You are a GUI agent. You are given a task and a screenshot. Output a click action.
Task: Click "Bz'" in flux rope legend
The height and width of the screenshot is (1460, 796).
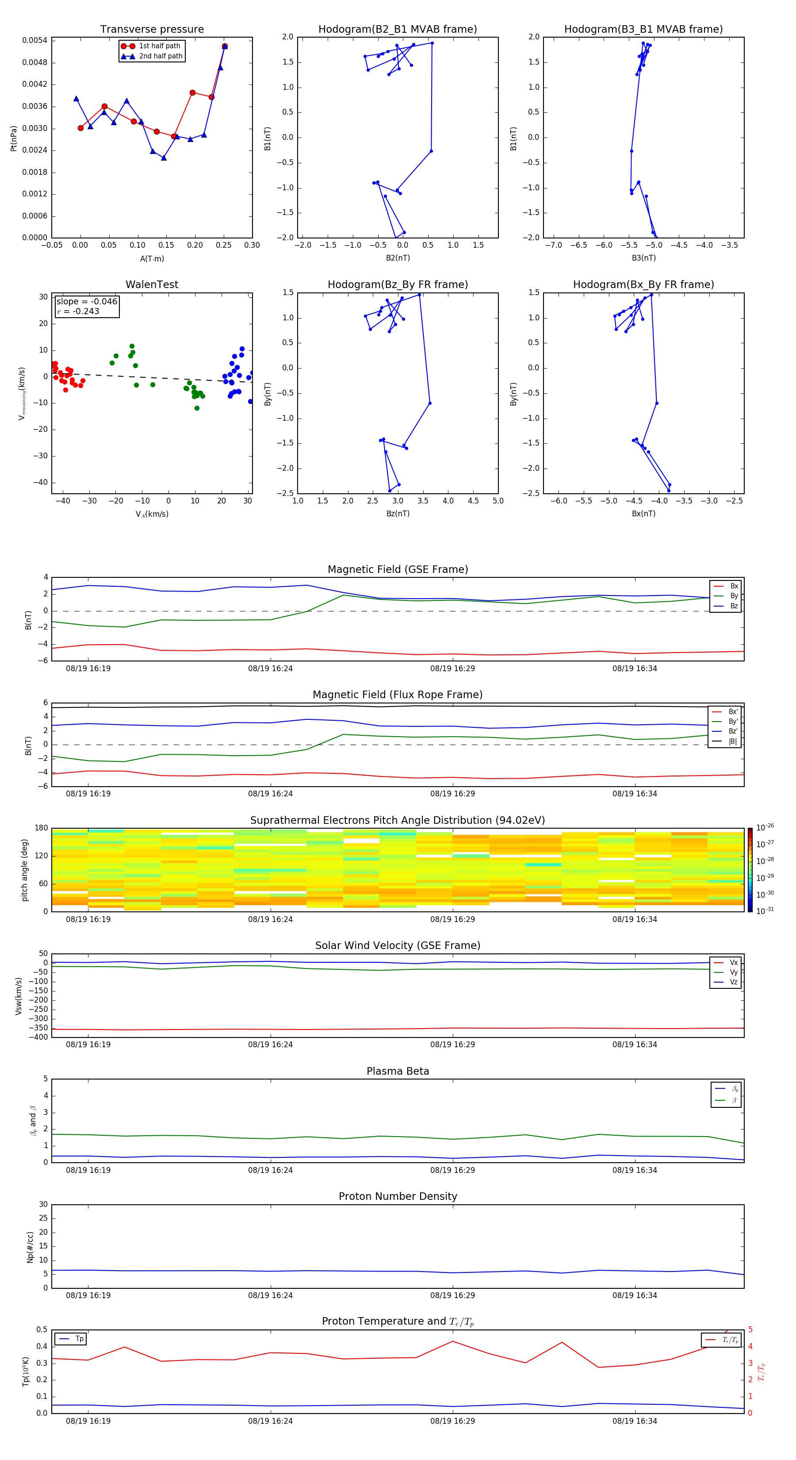pos(725,731)
